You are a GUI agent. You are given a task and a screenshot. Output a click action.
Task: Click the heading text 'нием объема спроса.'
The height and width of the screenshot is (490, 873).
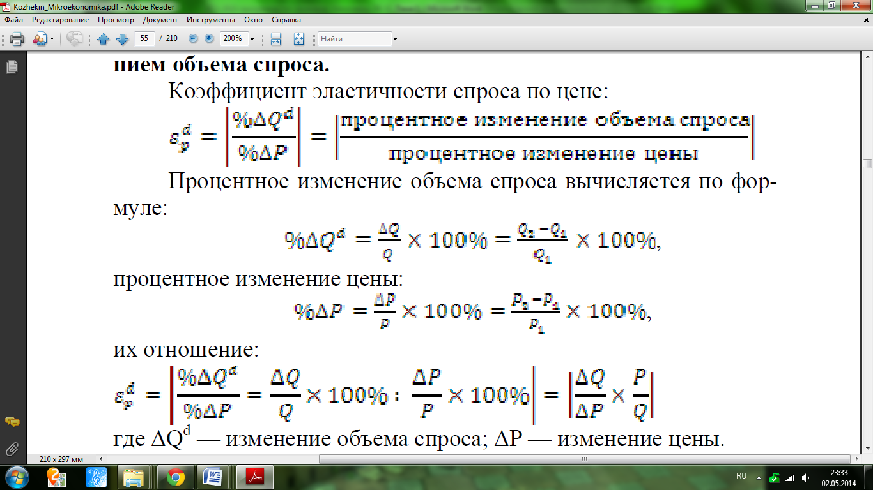222,65
